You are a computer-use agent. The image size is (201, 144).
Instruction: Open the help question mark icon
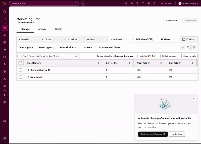pos(143,4)
